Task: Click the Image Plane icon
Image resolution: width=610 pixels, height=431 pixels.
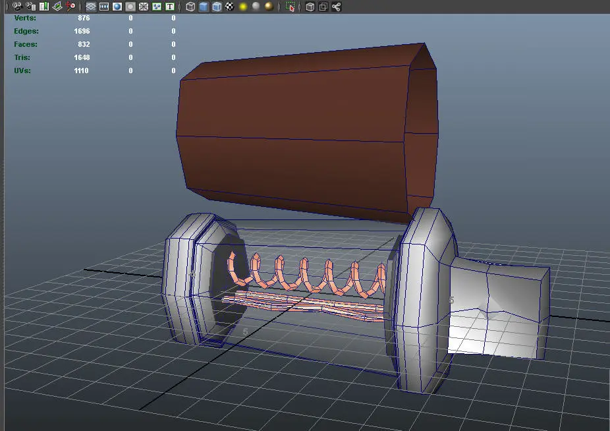Action: [x=57, y=6]
